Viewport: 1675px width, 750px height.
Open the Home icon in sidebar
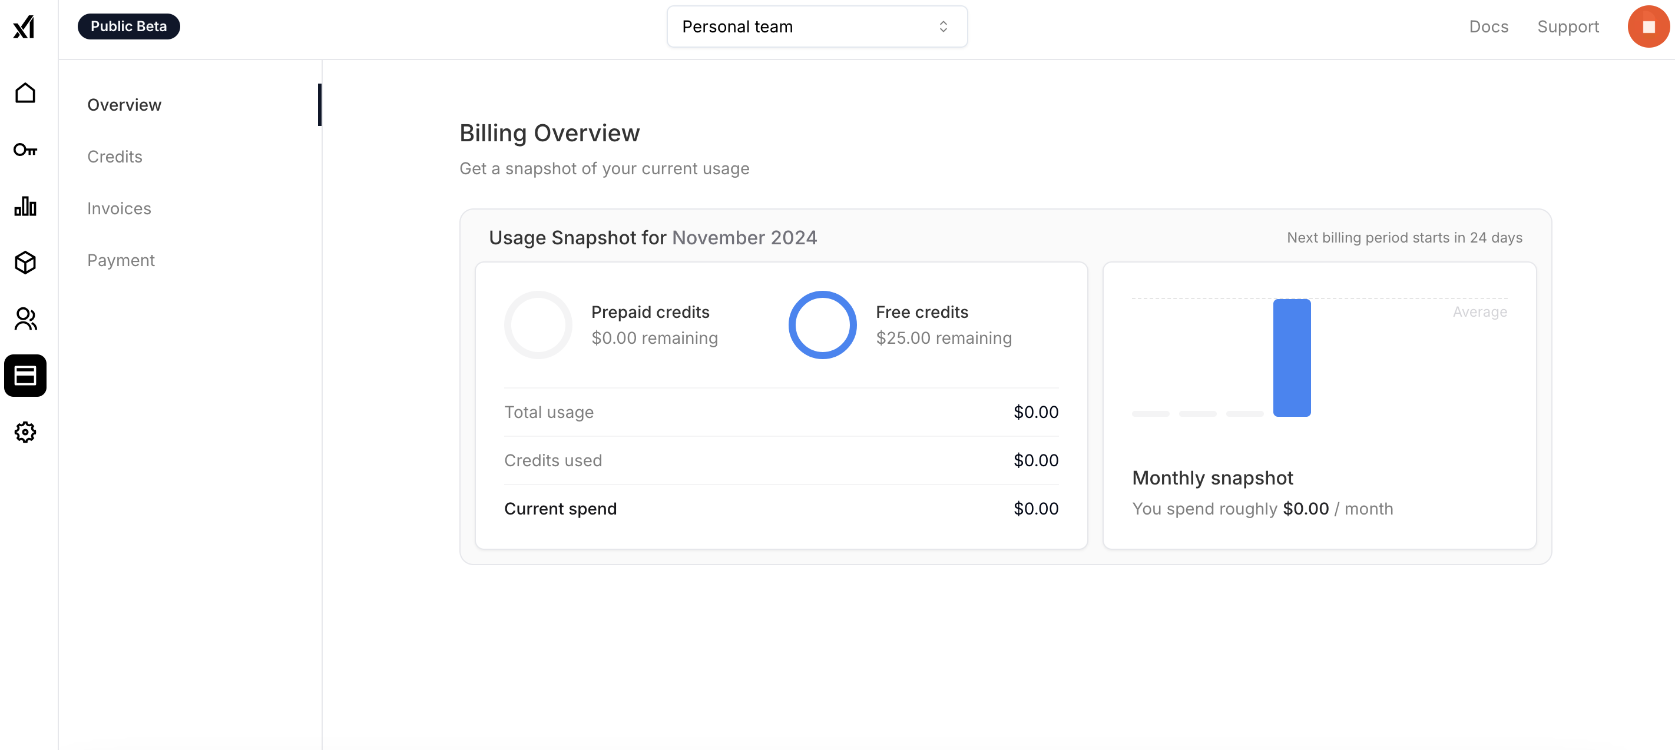pos(25,93)
